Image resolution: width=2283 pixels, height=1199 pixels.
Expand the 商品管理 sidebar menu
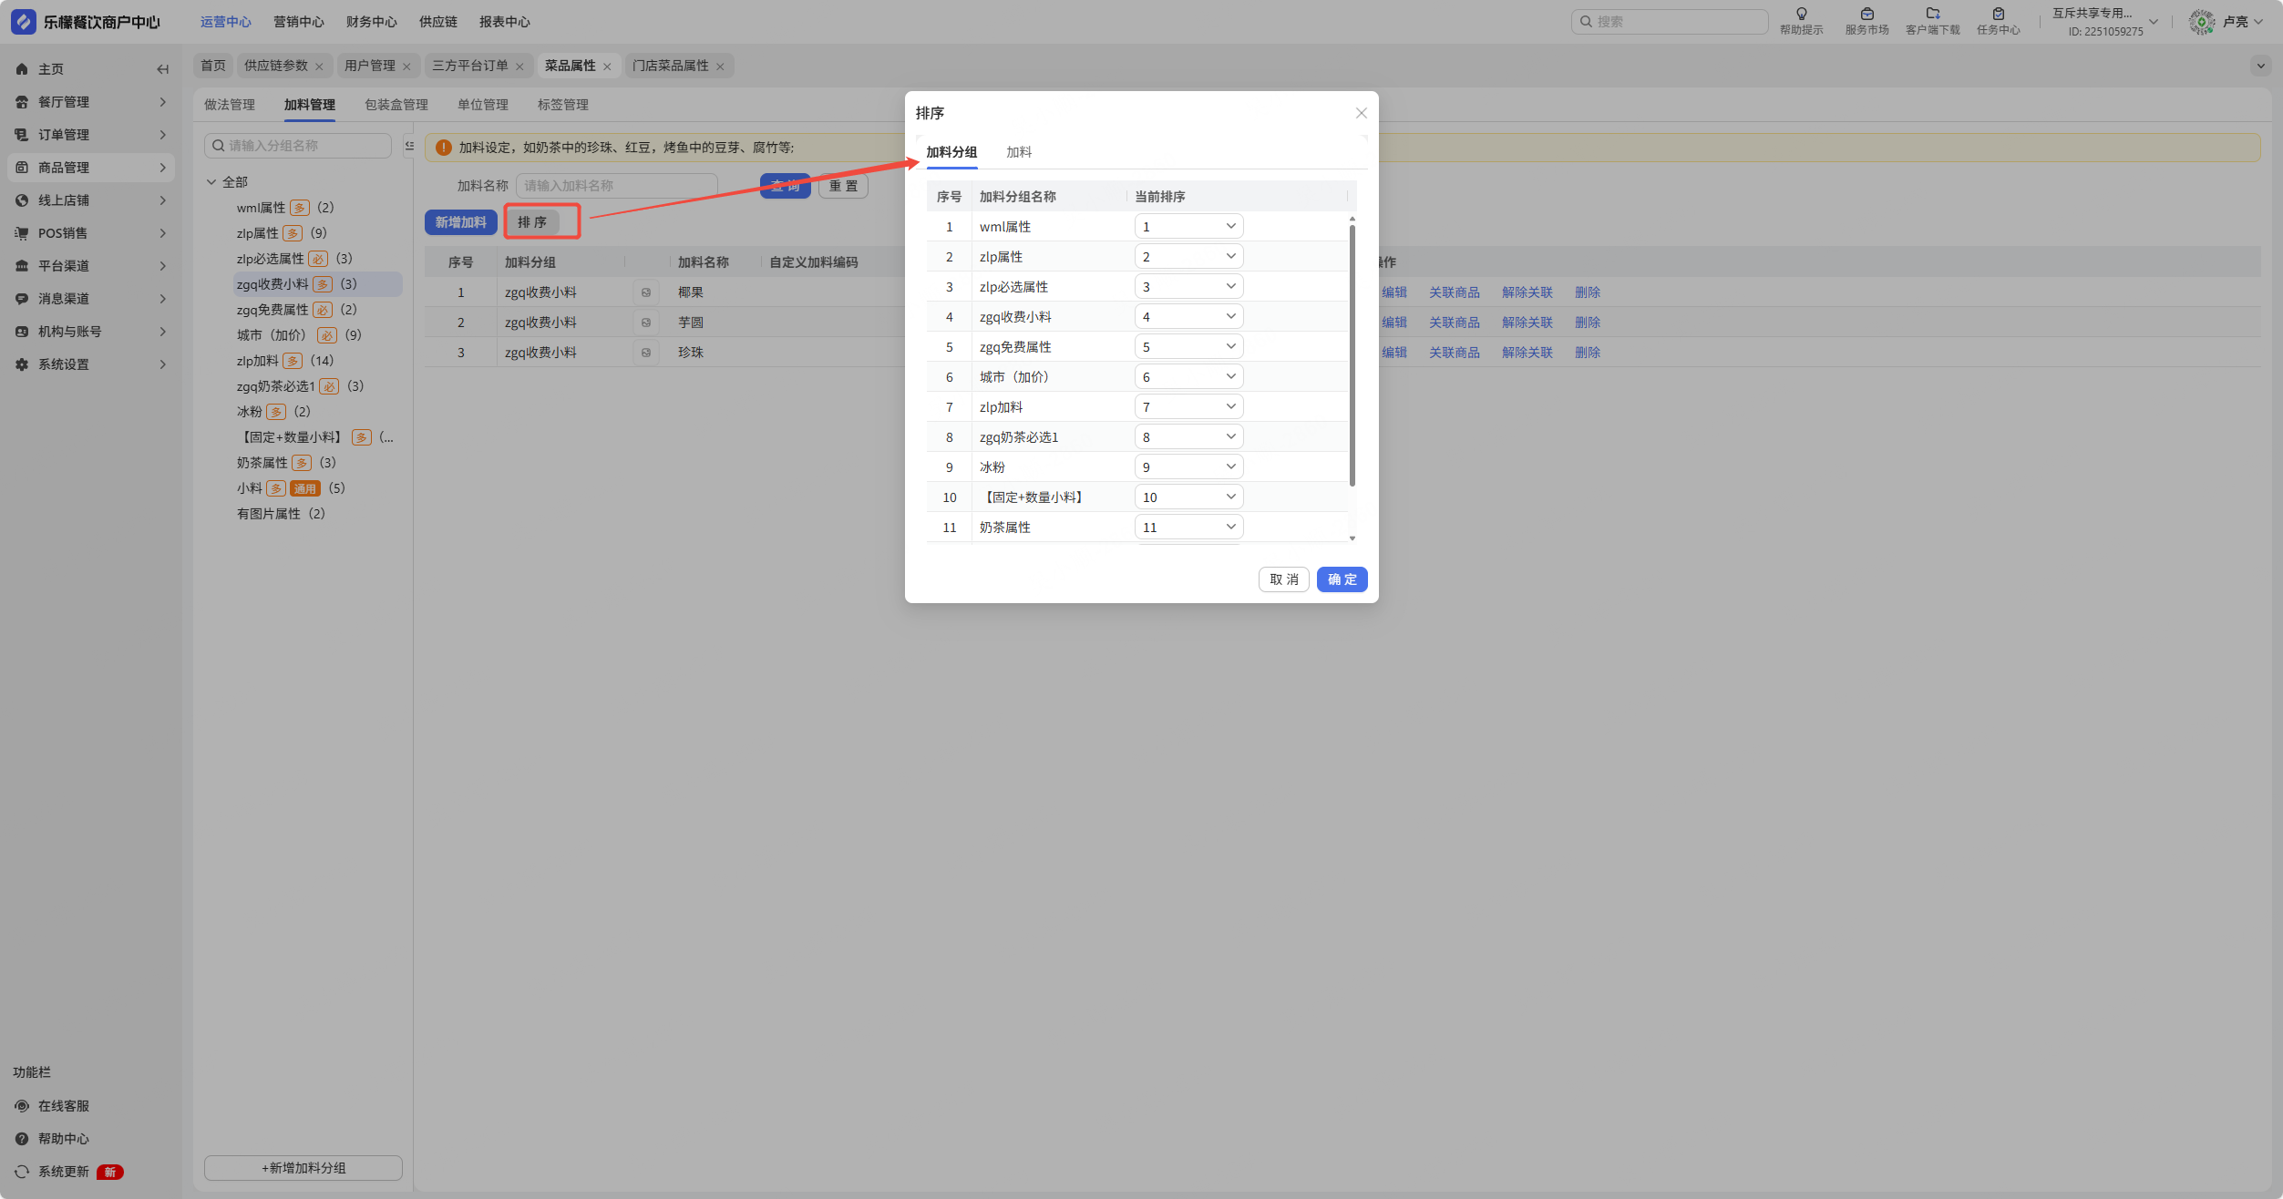[91, 168]
